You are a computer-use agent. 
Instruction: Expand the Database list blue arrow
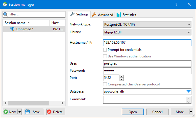pyautogui.click(x=189, y=91)
